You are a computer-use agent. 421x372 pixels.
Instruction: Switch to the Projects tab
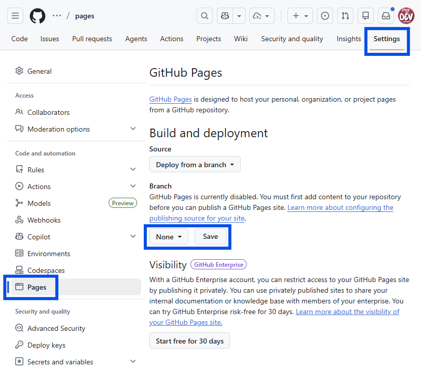coord(209,39)
